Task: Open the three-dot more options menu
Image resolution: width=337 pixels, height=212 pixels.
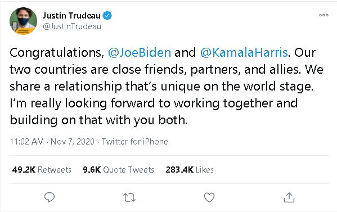Action: pos(323,15)
